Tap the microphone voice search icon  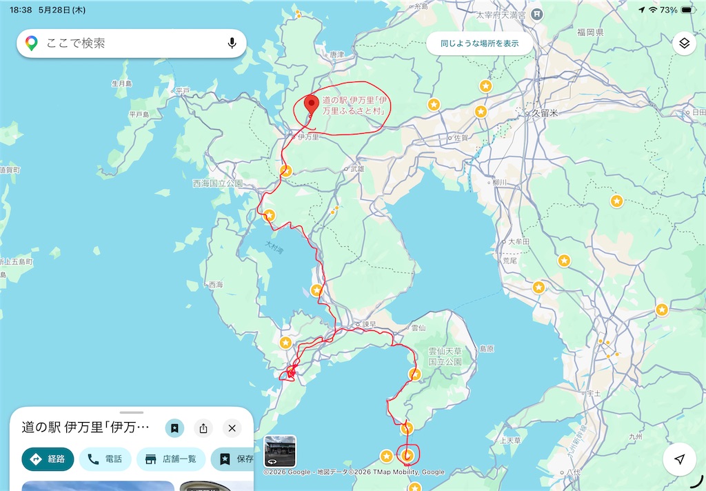point(232,43)
